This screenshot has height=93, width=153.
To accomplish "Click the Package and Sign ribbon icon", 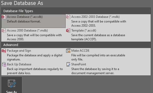I will click(x=4, y=51).
